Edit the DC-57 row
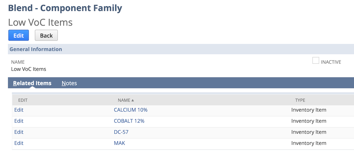The height and width of the screenshot is (156, 354). click(19, 132)
